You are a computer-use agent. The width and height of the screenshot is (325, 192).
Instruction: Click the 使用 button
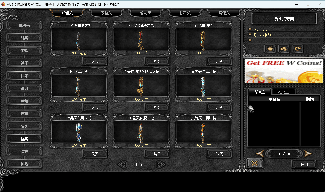pyautogui.click(x=304, y=164)
